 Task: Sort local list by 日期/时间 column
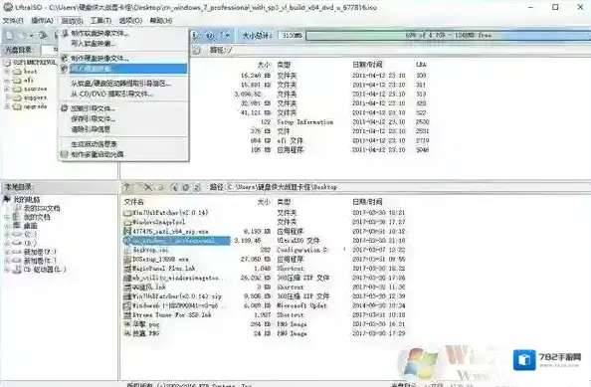367,202
